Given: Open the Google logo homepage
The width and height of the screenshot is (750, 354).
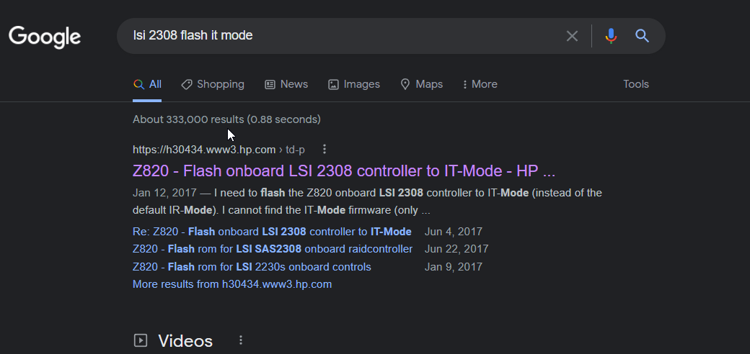Looking at the screenshot, I should coord(45,37).
